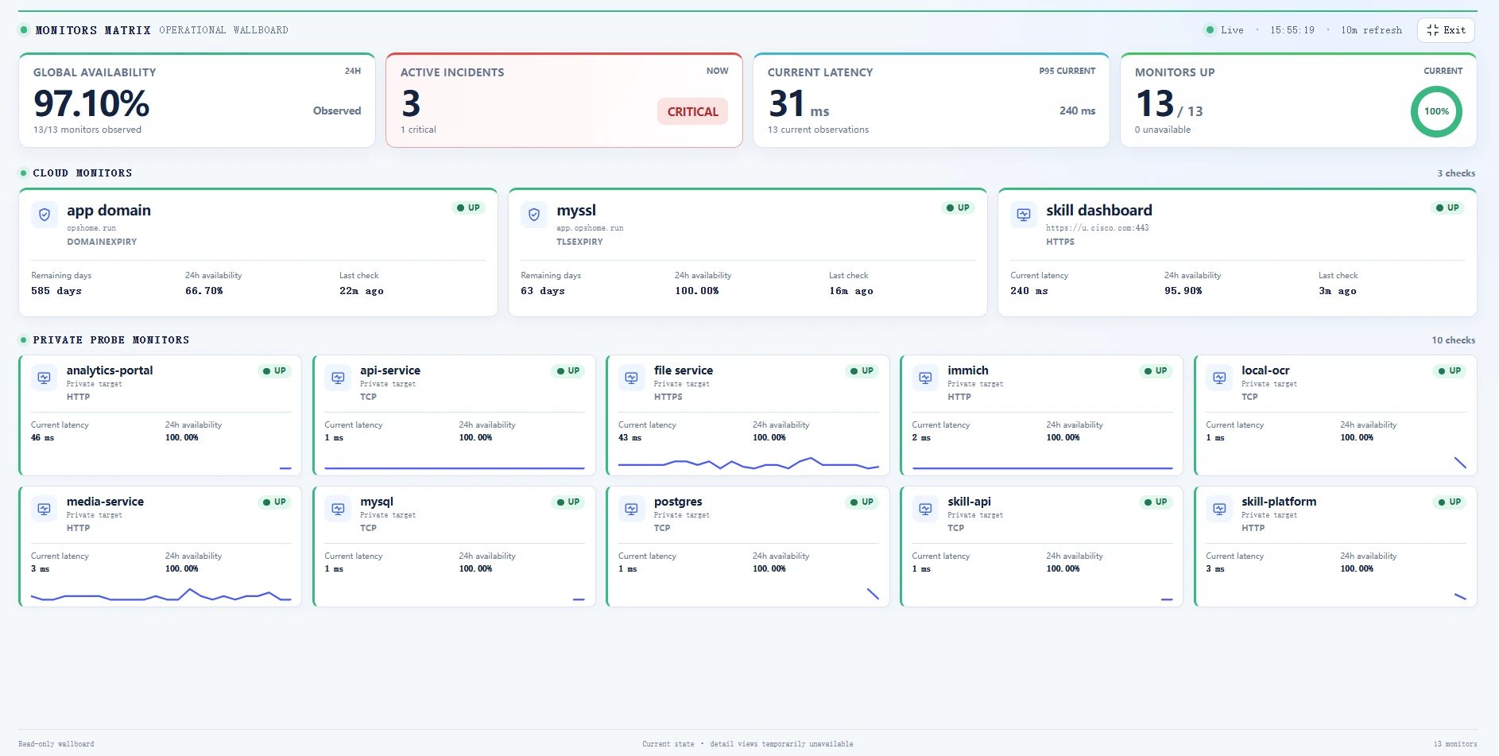Click the UP status badge on mysql
Image resolution: width=1499 pixels, height=756 pixels.
568,502
